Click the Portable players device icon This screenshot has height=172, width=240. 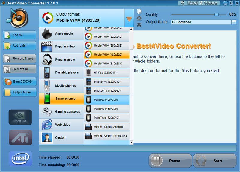pos(47,73)
